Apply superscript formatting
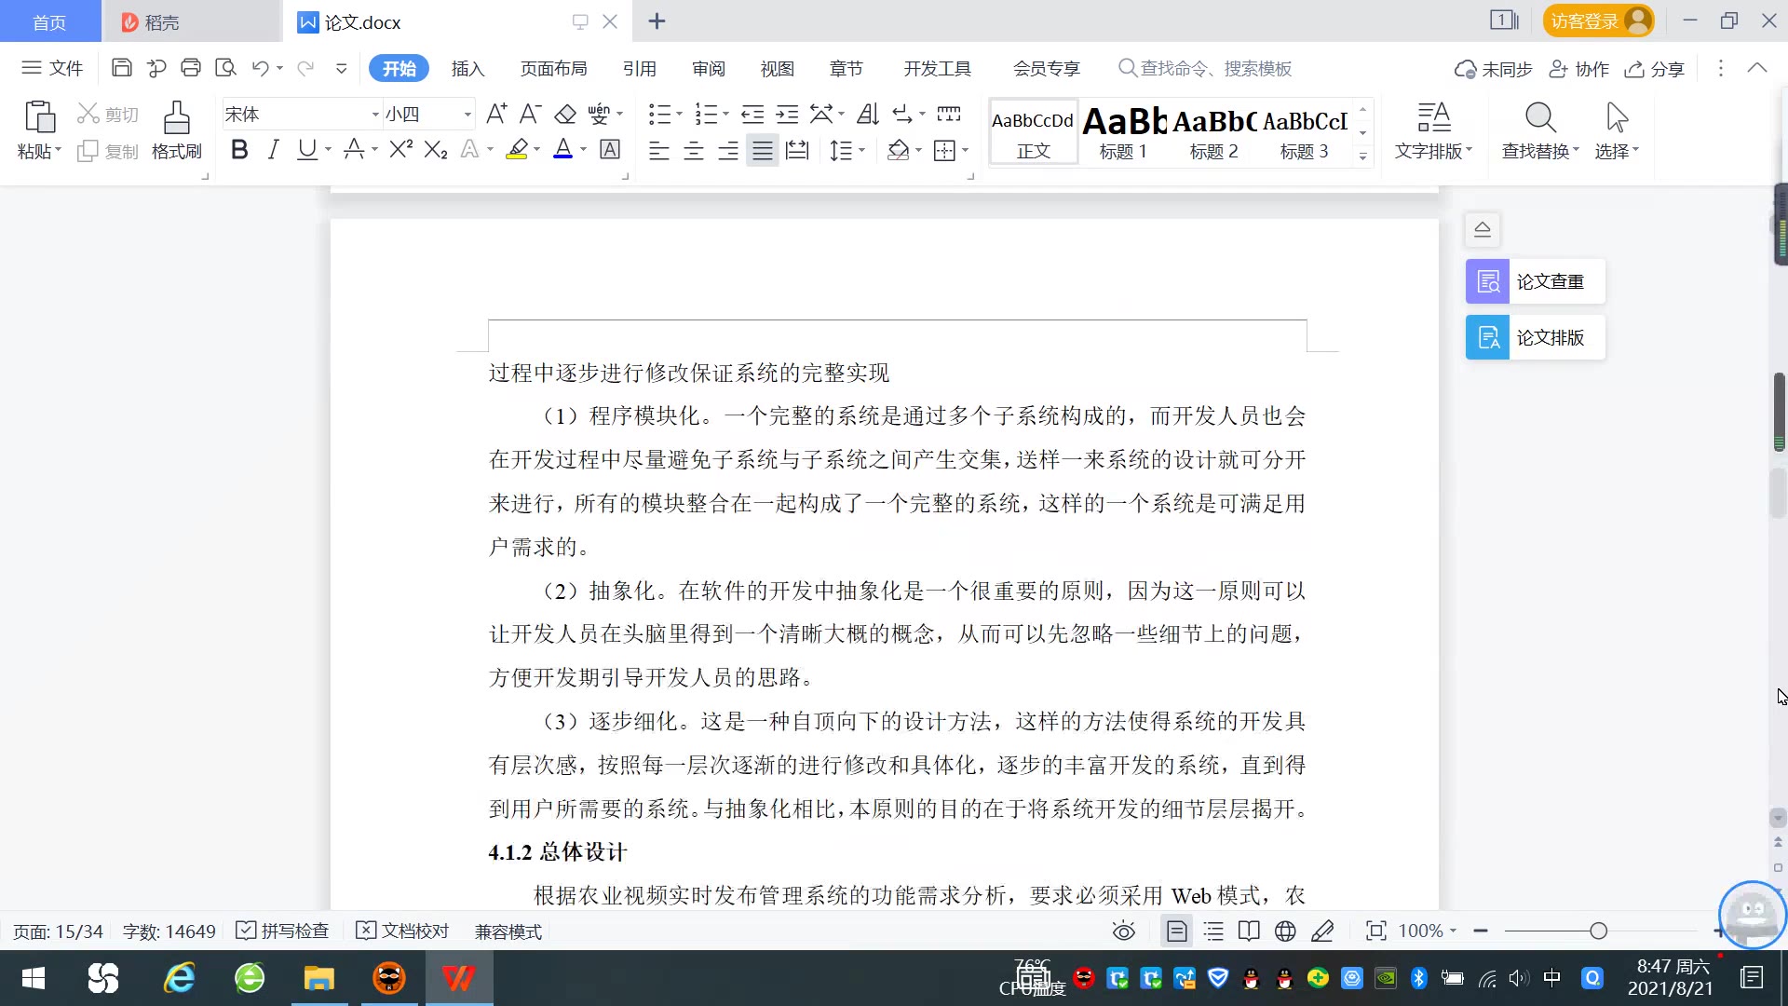 point(401,149)
